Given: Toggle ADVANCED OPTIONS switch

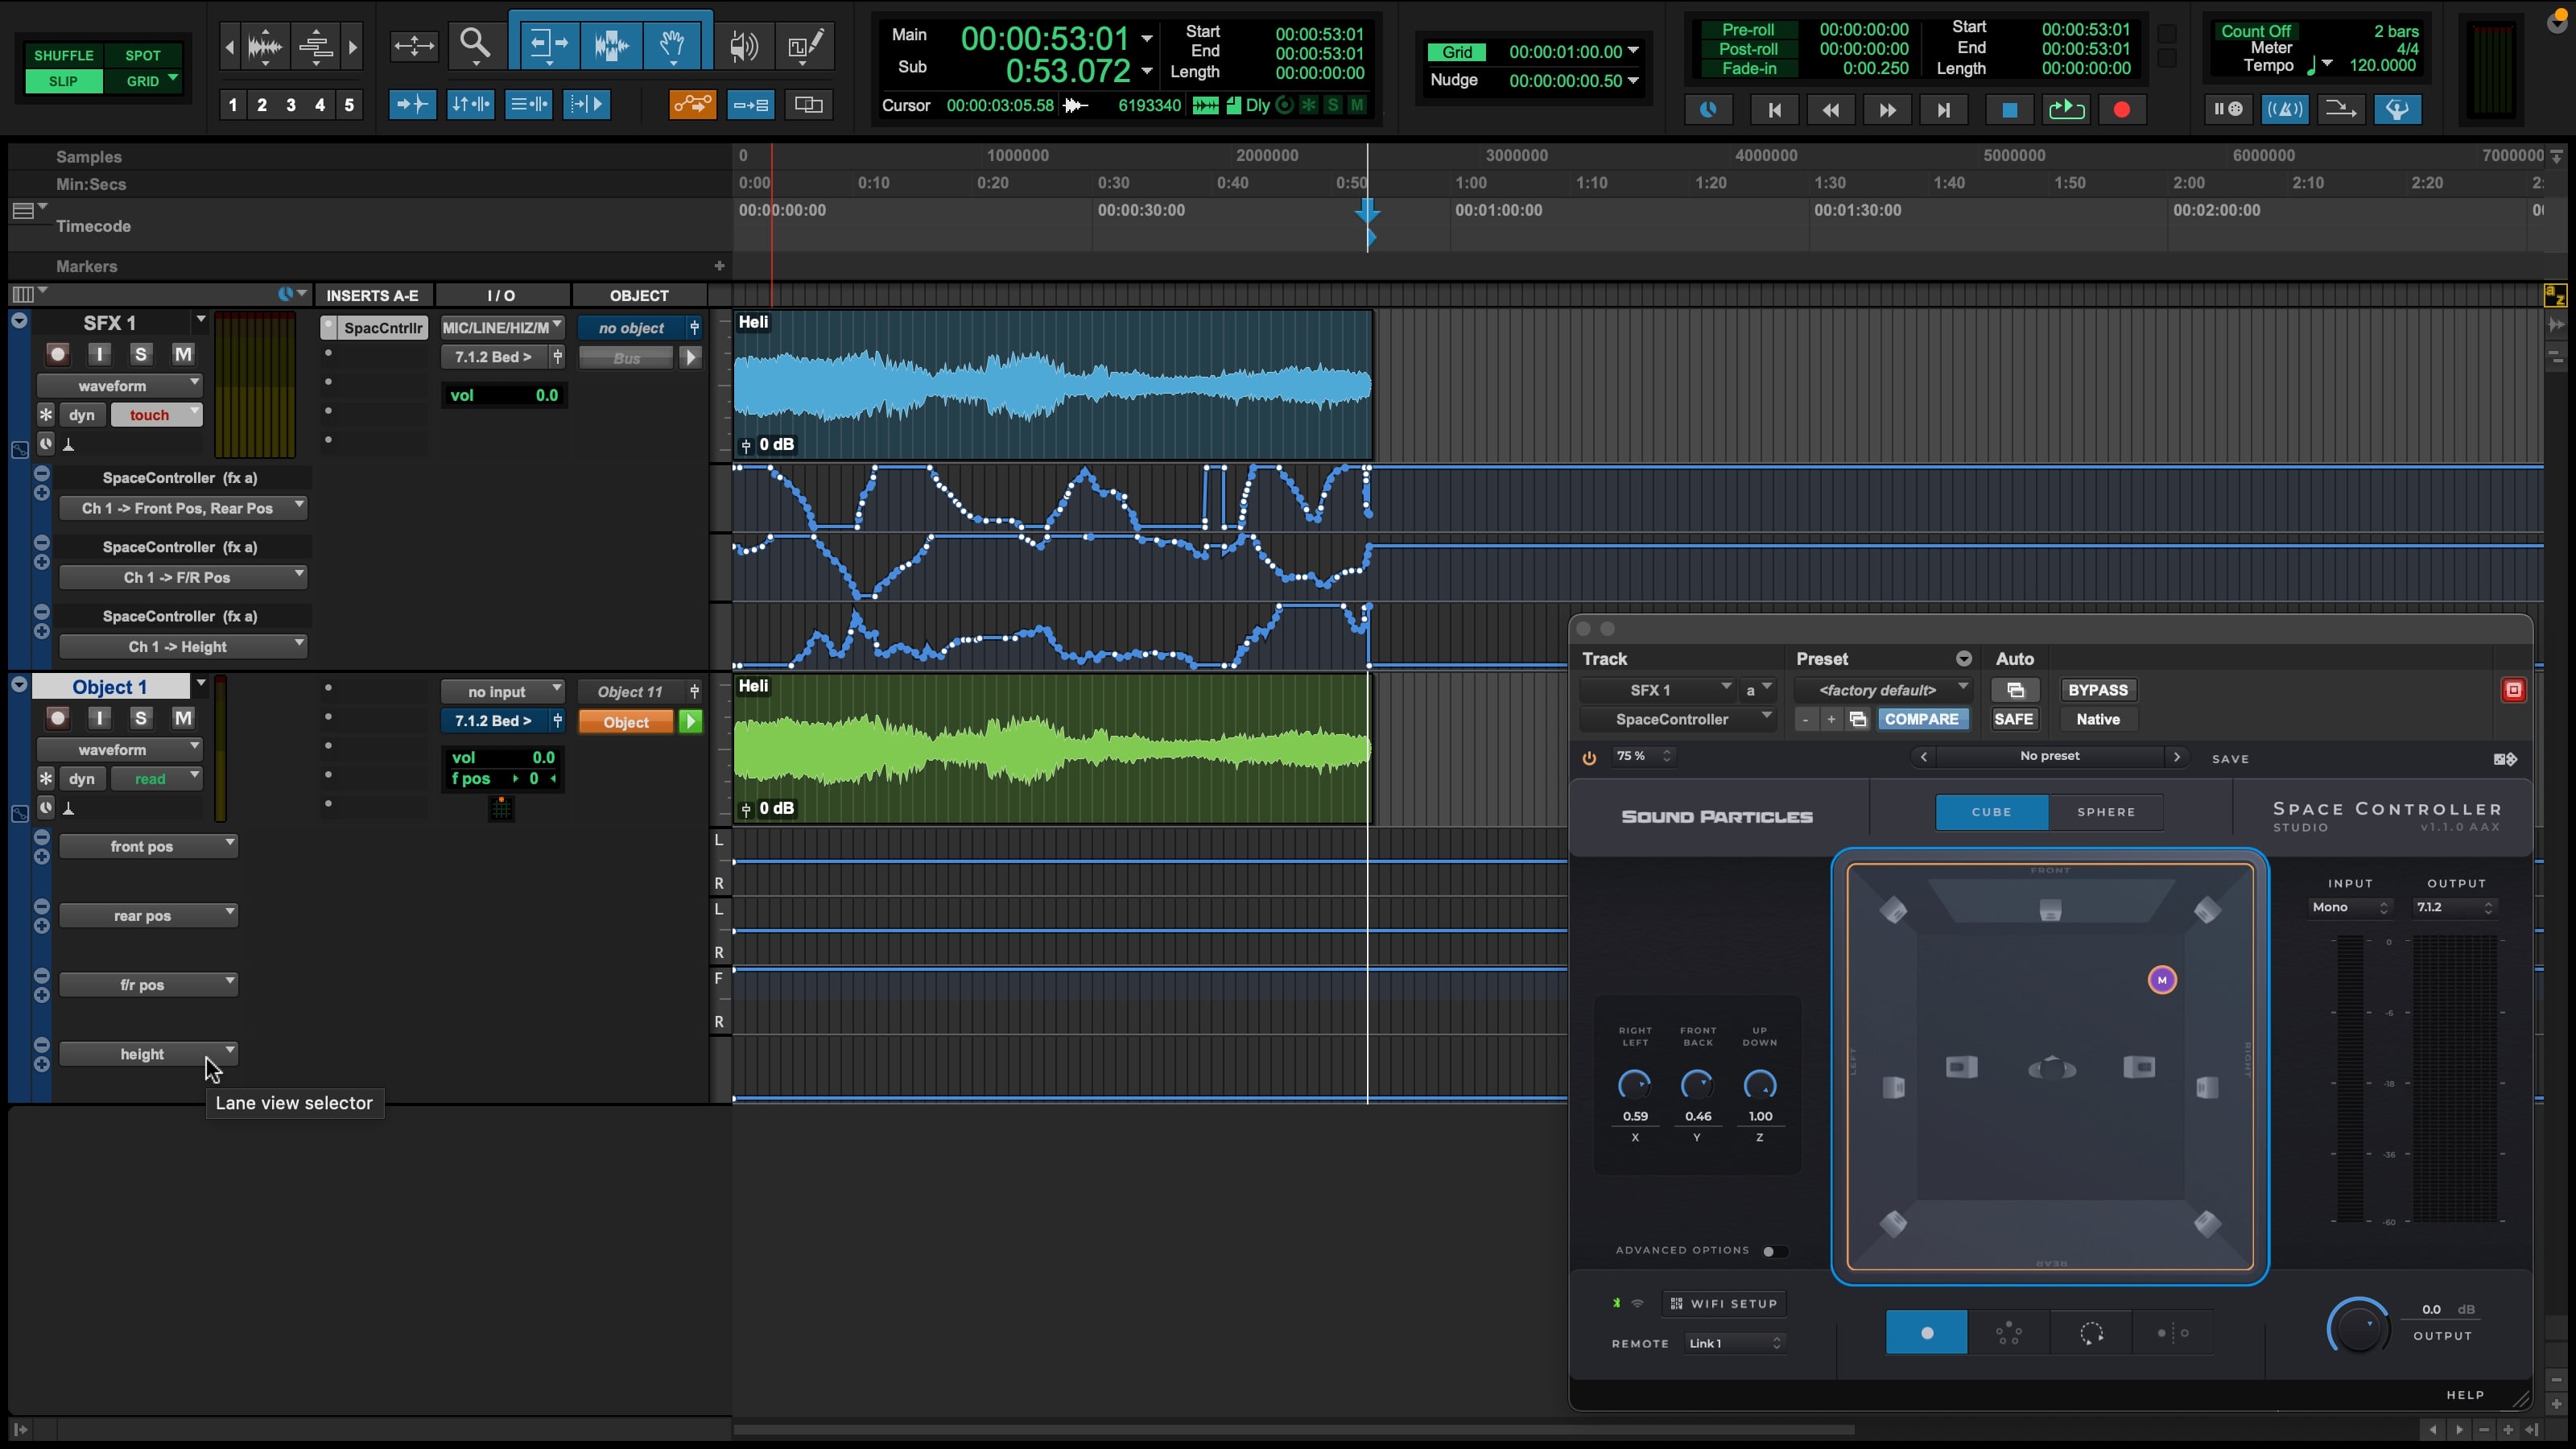Looking at the screenshot, I should tap(1773, 1251).
